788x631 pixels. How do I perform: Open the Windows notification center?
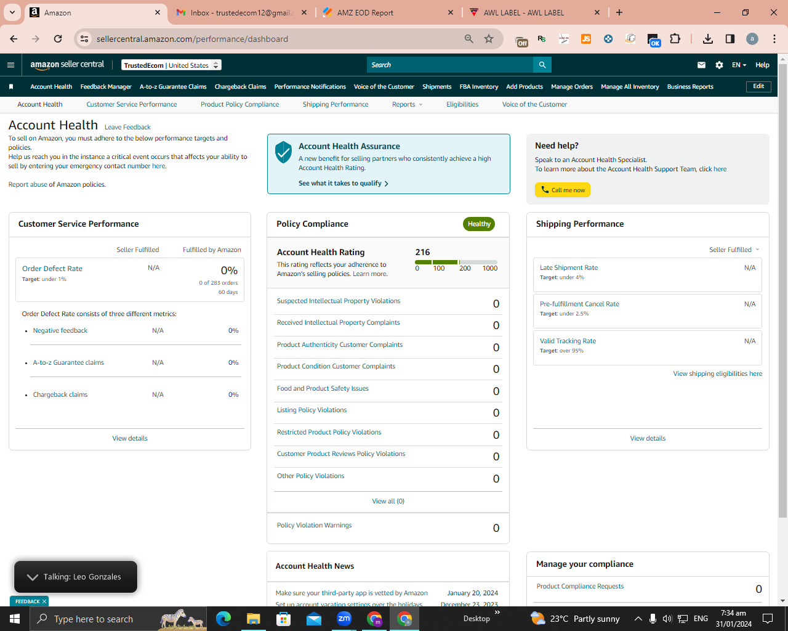click(768, 619)
